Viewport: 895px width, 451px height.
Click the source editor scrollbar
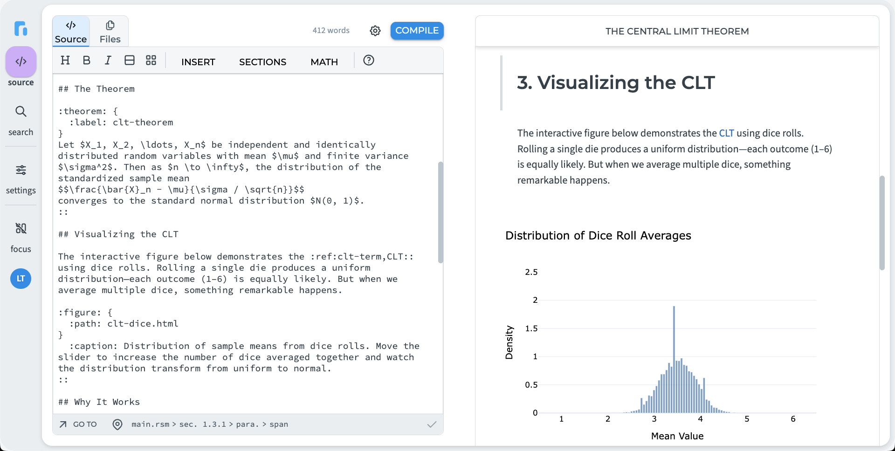click(441, 212)
